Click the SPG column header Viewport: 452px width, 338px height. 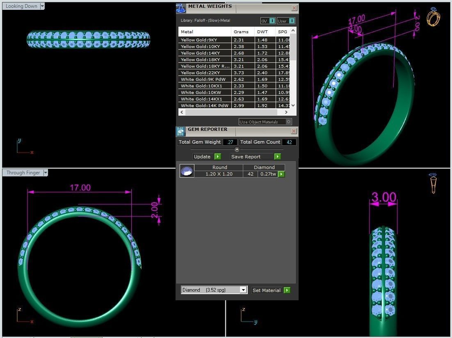point(283,32)
